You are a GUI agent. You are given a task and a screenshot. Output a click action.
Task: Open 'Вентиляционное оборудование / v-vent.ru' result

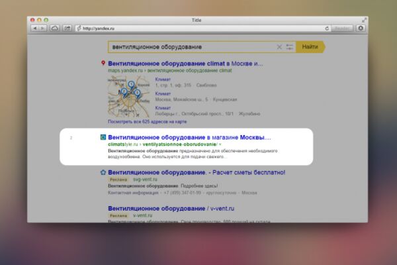point(171,209)
